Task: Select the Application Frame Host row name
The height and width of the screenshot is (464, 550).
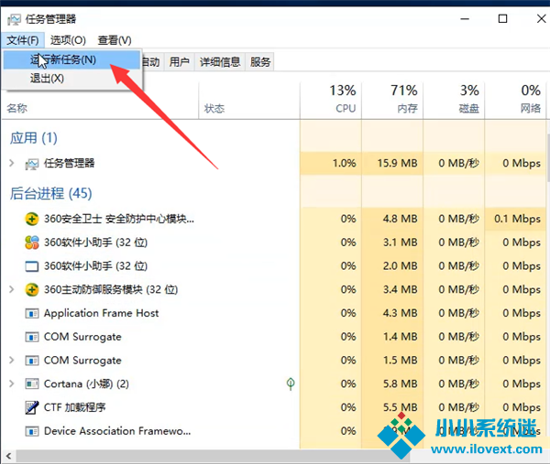Action: (102, 313)
